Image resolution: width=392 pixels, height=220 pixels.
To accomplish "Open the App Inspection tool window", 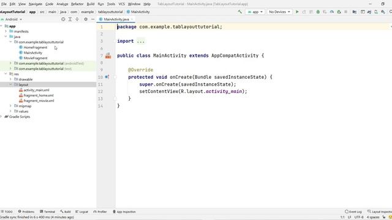I will tap(124, 211).
